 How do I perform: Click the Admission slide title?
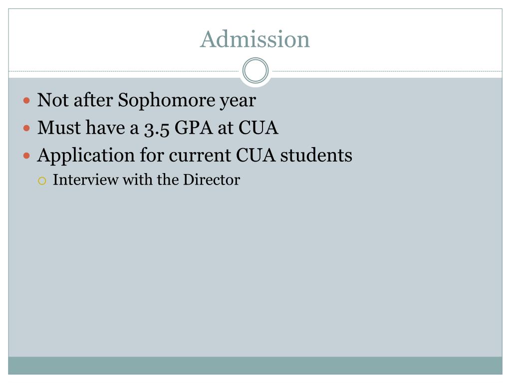click(x=255, y=39)
